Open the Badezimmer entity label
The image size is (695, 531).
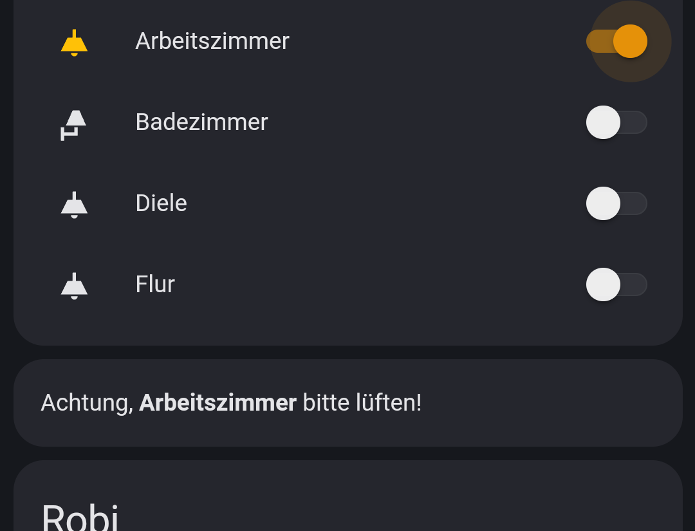201,122
